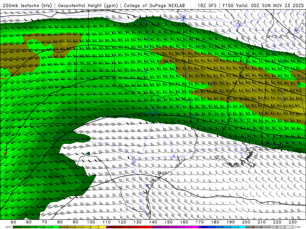Click the 230 label on the color scale
The height and width of the screenshot is (229, 306).
point(293,222)
